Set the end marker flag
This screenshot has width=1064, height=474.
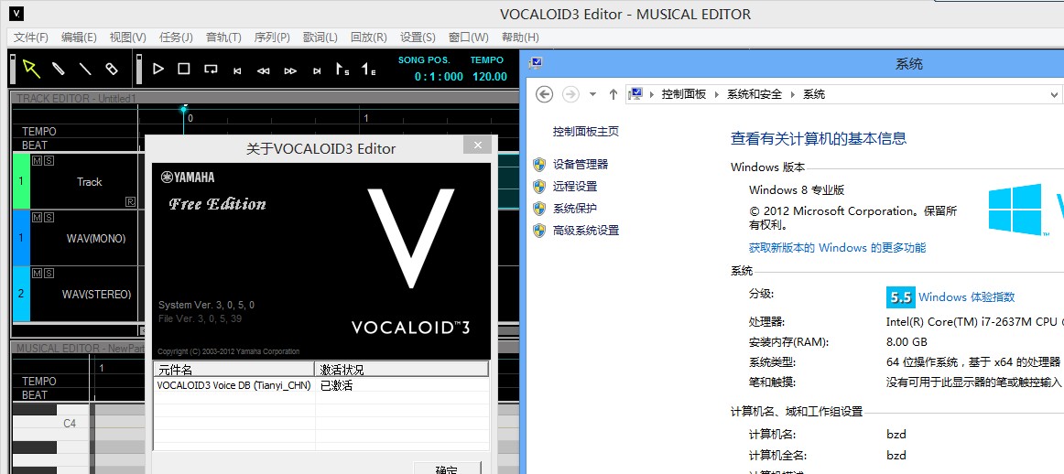pyautogui.click(x=368, y=69)
